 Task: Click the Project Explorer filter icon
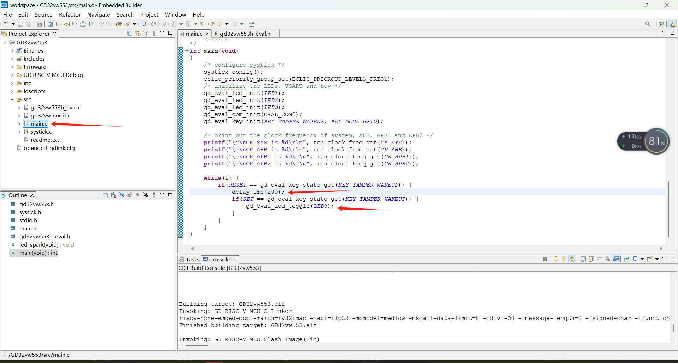click(x=145, y=34)
